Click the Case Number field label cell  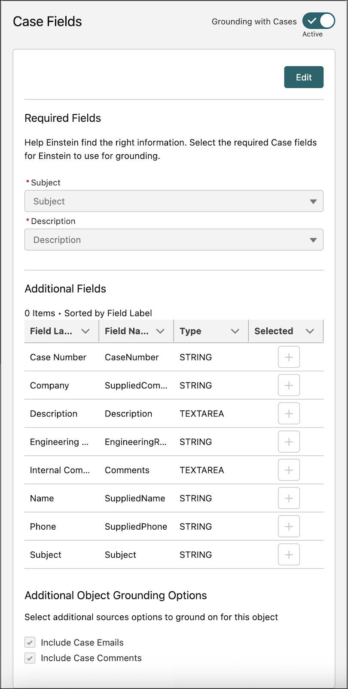click(58, 357)
